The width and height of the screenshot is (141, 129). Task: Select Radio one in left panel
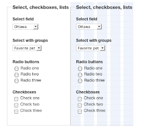(x=17, y=69)
